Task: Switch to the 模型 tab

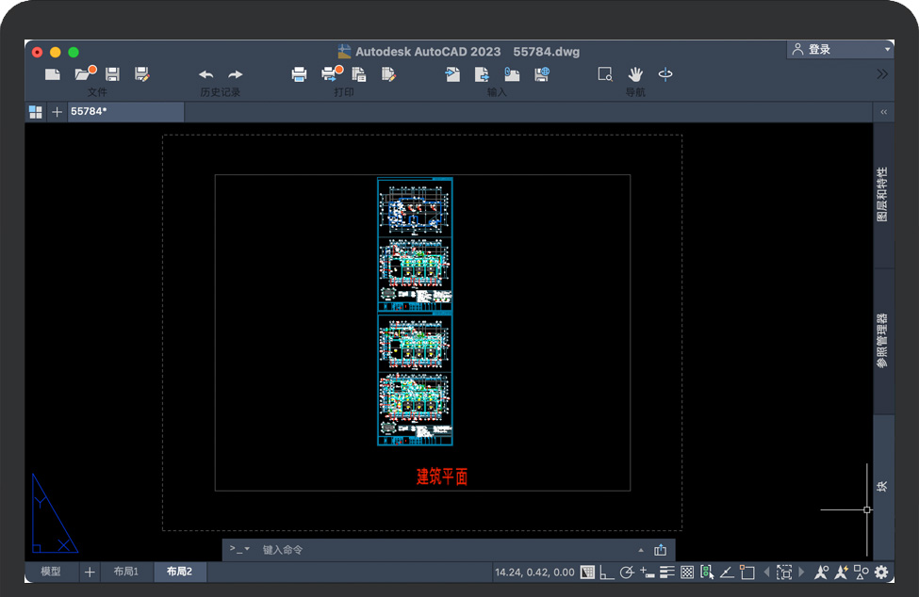Action: (51, 572)
